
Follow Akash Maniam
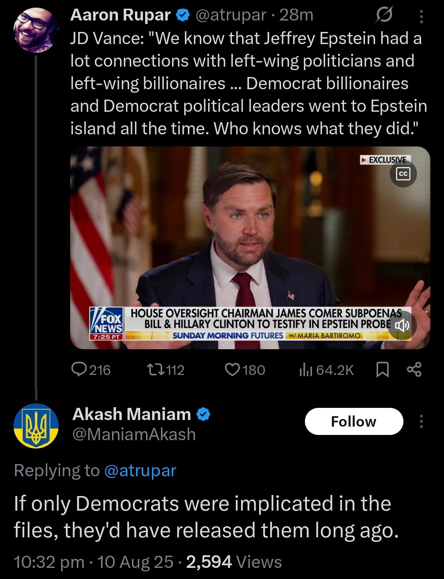click(354, 421)
